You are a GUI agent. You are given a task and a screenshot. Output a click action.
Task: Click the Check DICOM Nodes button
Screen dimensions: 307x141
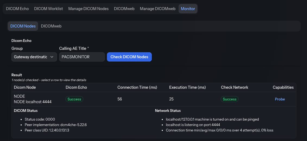(x=129, y=57)
